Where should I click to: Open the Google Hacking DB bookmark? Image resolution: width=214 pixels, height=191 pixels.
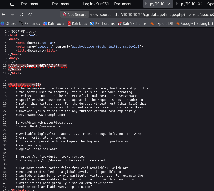(x=194, y=23)
